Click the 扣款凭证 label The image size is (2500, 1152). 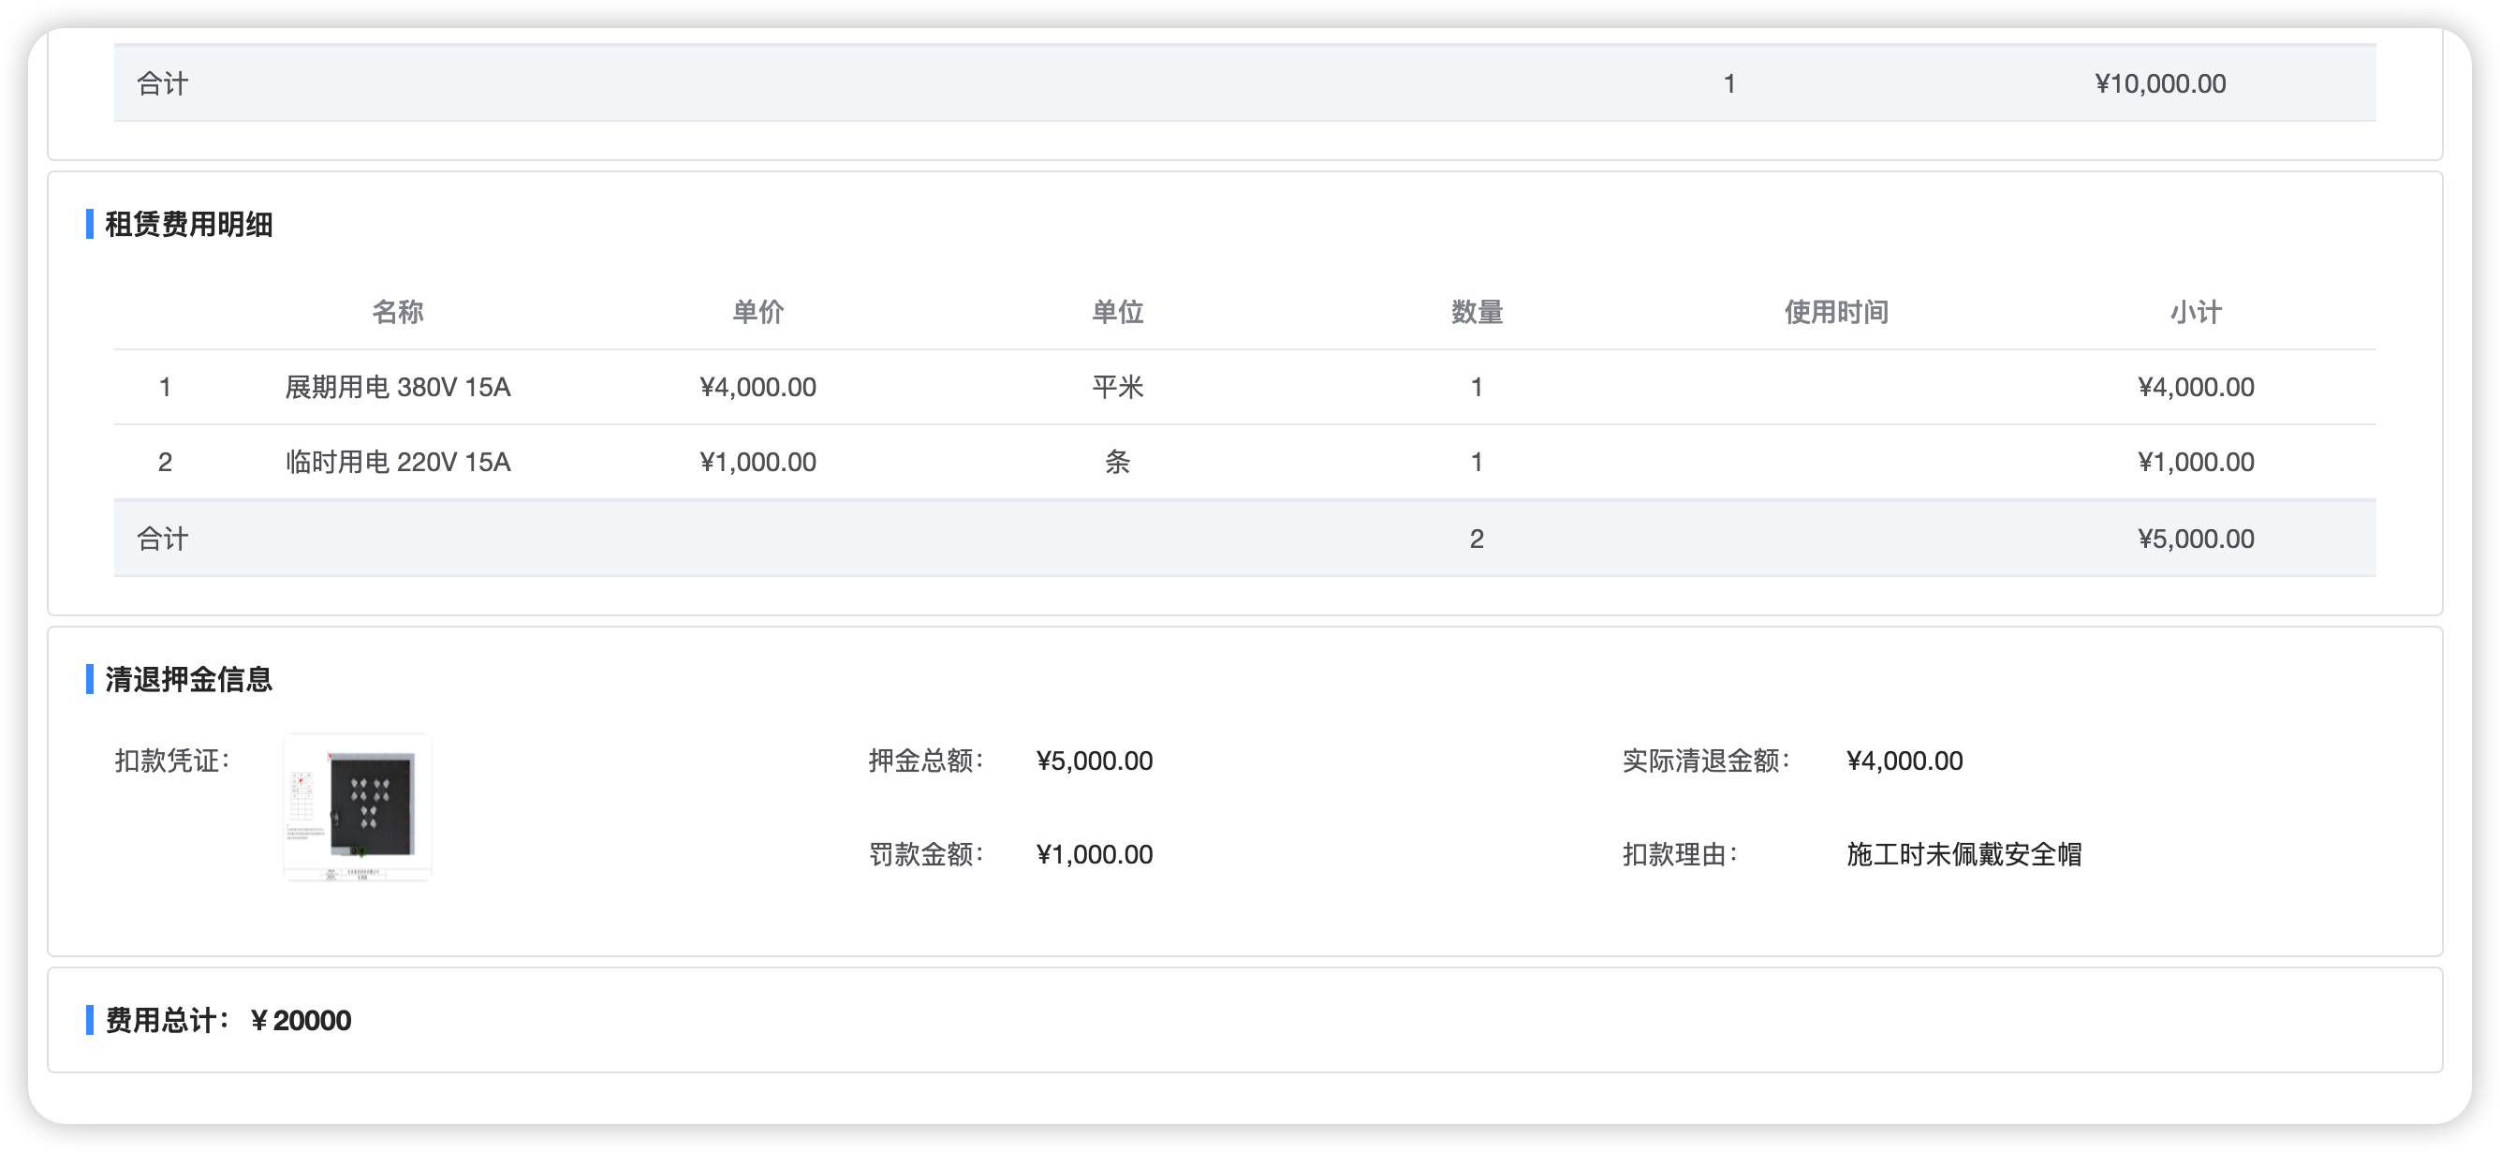click(x=172, y=761)
